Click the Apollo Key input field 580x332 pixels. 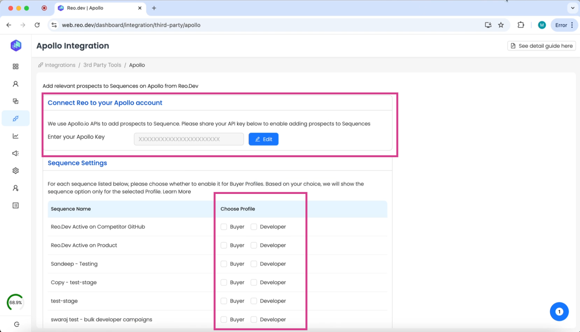[189, 139]
